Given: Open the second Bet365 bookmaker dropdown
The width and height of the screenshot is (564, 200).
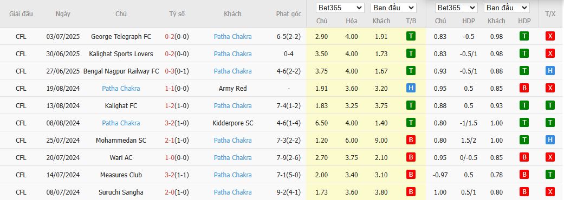Looking at the screenshot, I should coord(456,8).
